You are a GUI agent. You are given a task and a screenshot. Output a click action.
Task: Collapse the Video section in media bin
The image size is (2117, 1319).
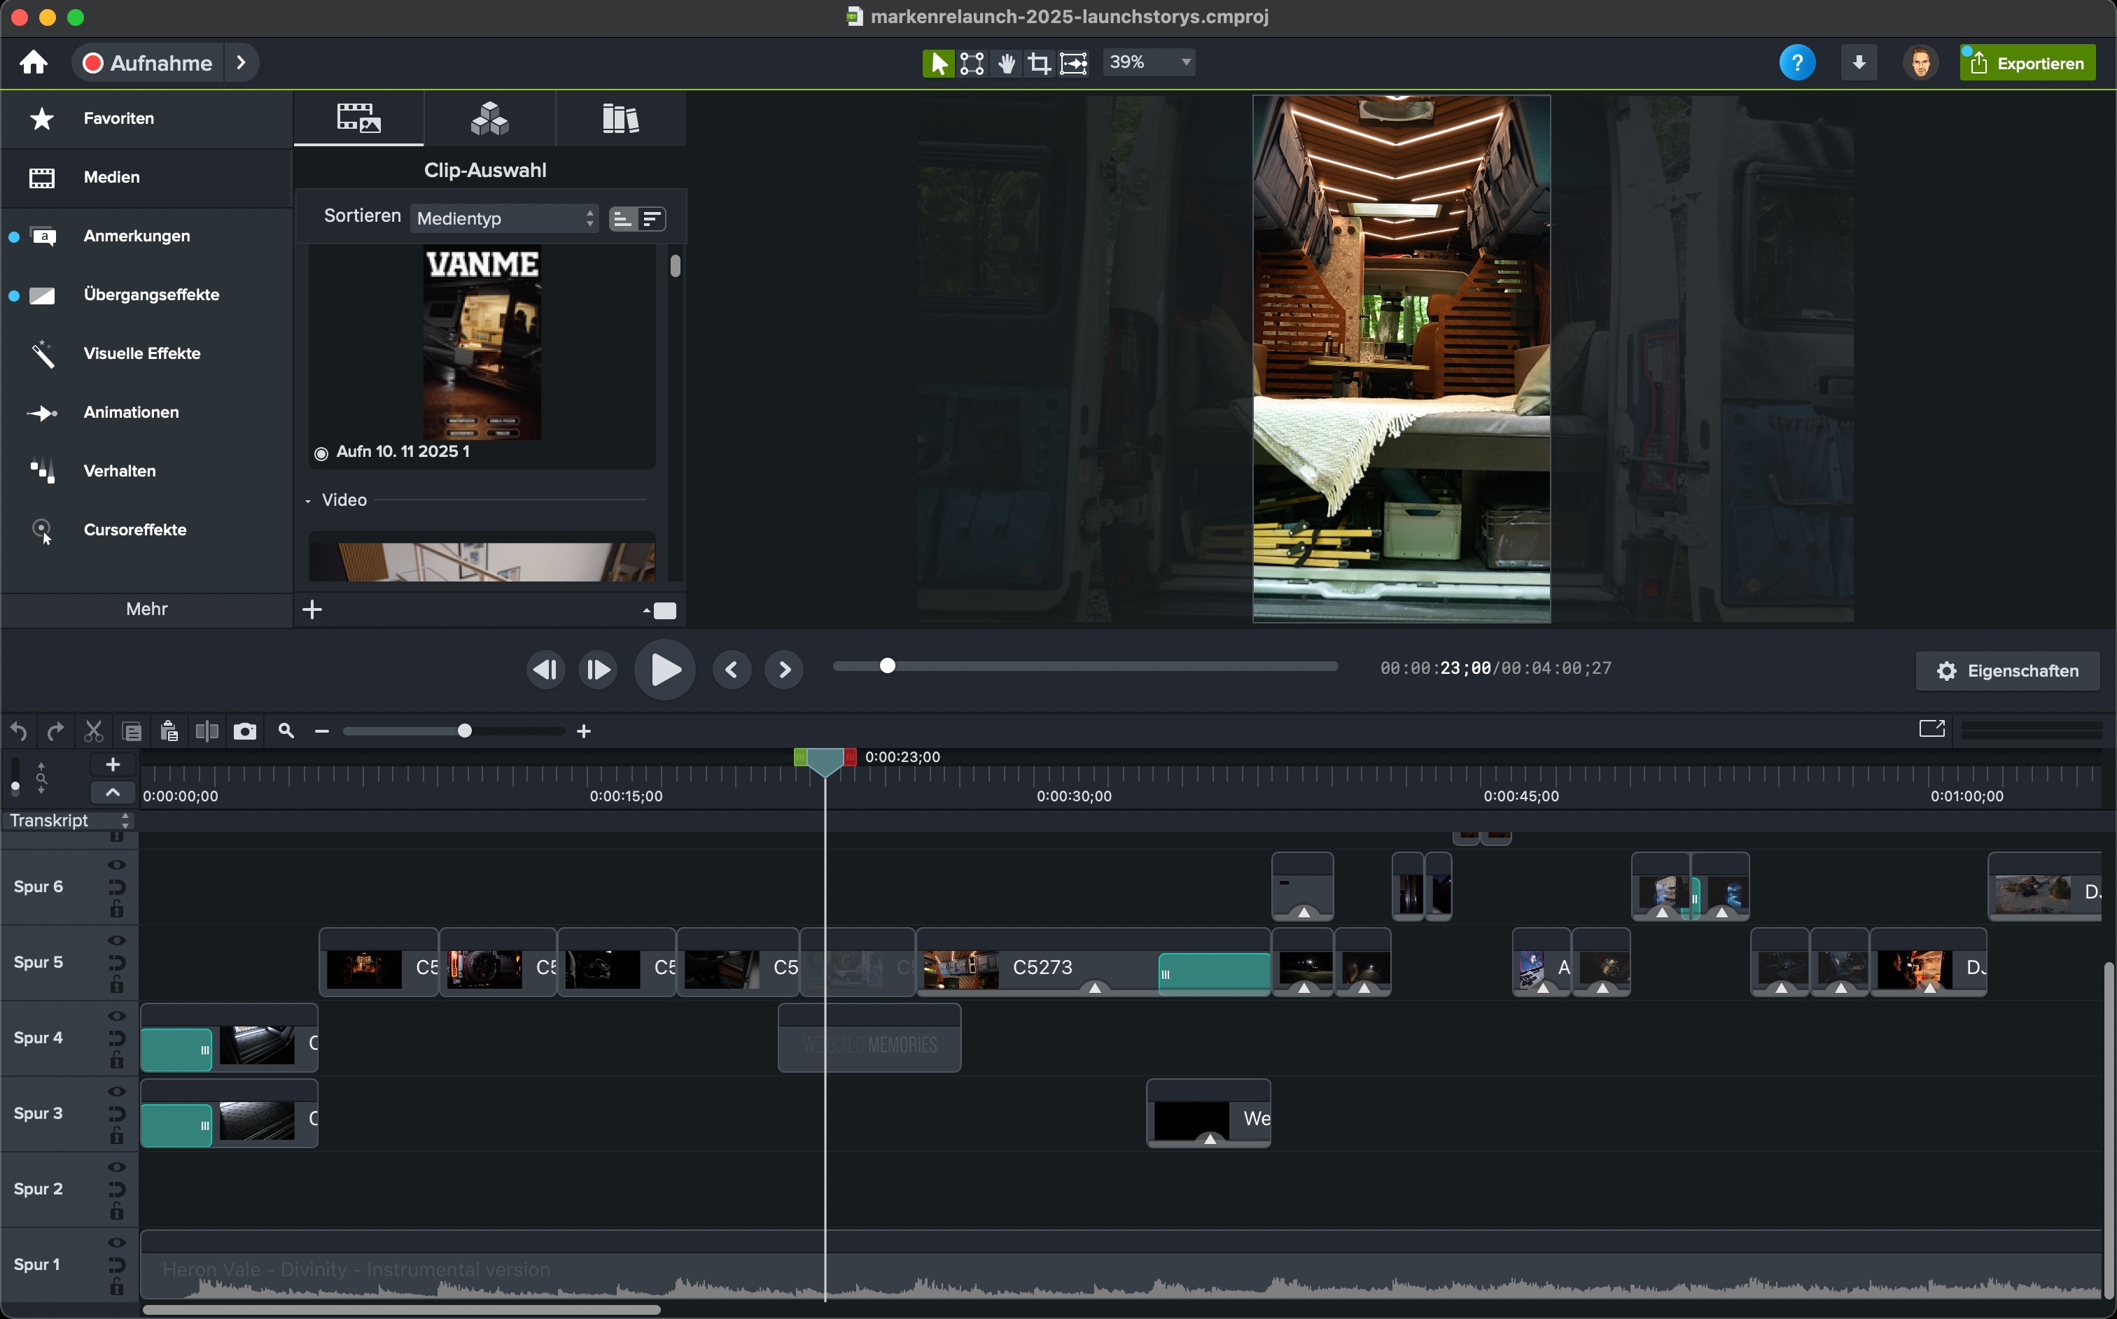pyautogui.click(x=308, y=501)
